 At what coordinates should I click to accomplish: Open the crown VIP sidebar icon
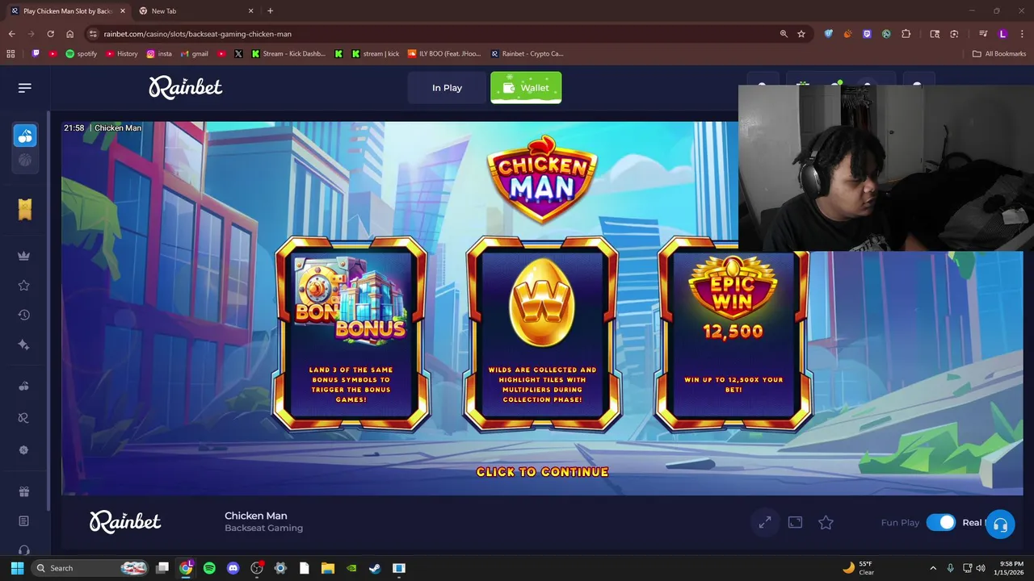coord(24,256)
